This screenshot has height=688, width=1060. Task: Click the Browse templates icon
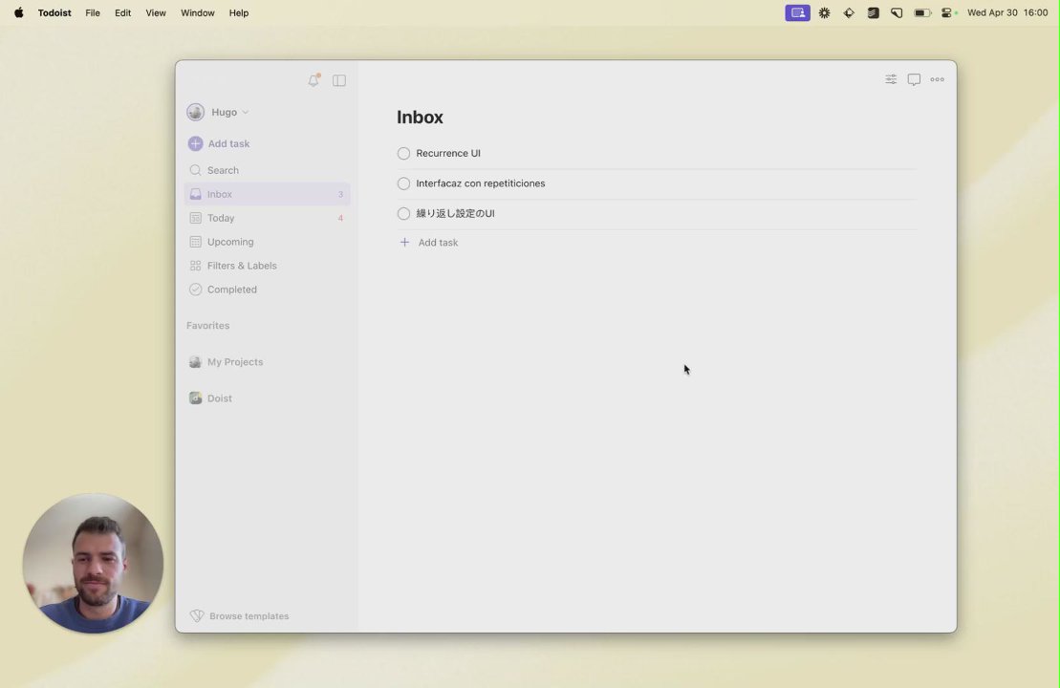pos(197,615)
